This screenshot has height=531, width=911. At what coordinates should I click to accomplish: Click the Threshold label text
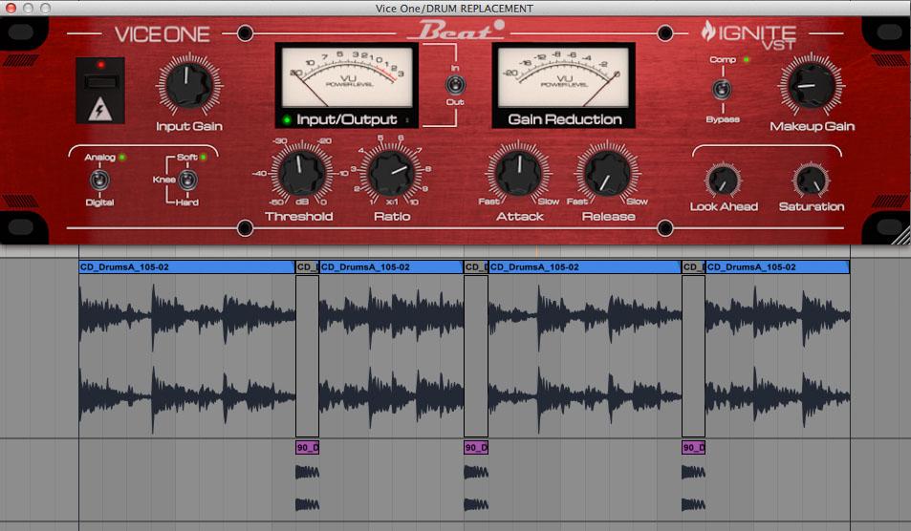point(298,217)
